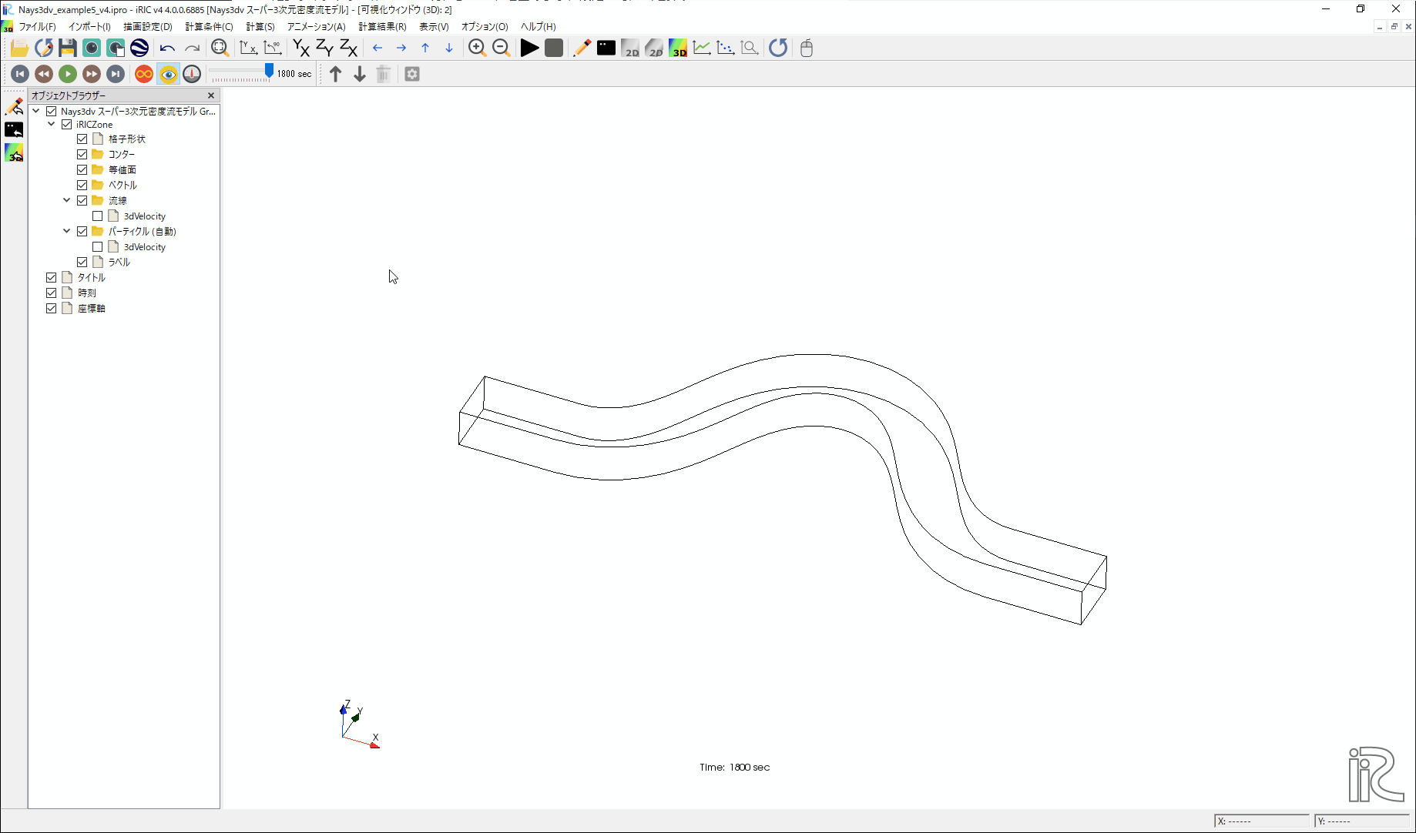Image resolution: width=1416 pixels, height=833 pixels.
Task: Open the 計算条件(C) menu
Action: 209,26
